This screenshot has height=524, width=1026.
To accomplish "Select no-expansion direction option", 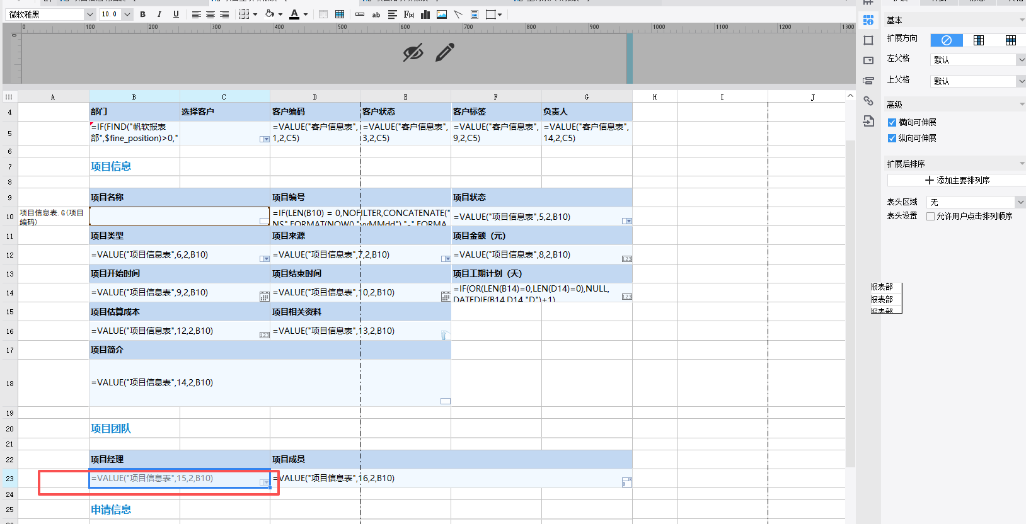I will tap(947, 40).
